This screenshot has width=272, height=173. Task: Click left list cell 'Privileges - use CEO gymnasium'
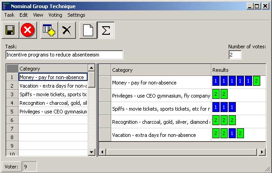coord(53,112)
